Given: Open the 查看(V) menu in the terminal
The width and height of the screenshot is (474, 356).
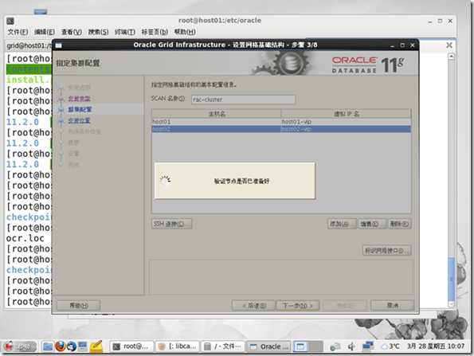Looking at the screenshot, I should point(72,32).
